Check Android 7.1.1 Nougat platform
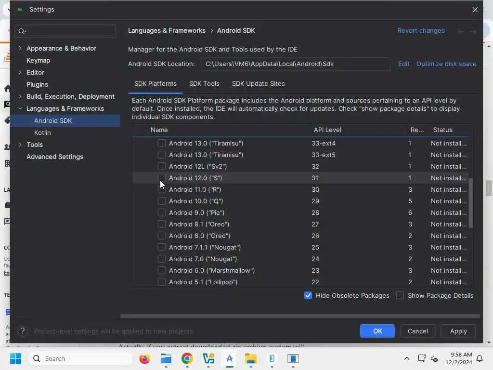Viewport: 493px width, 370px height. pos(162,247)
